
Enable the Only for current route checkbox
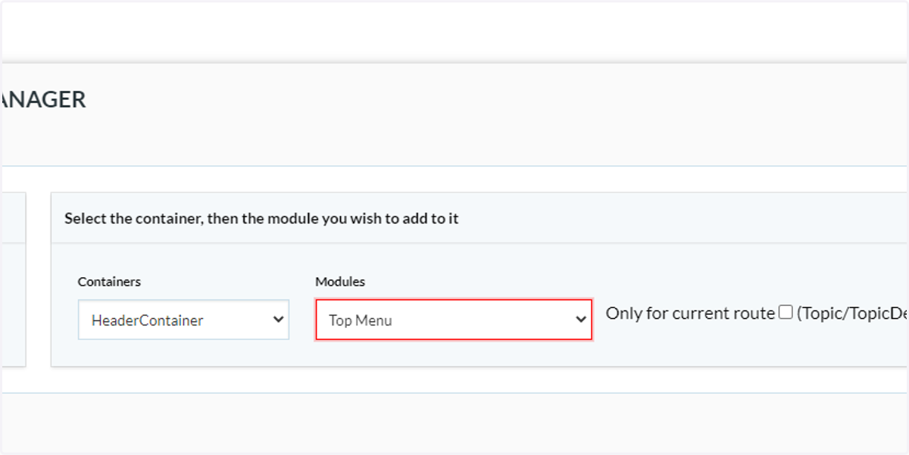click(x=786, y=312)
